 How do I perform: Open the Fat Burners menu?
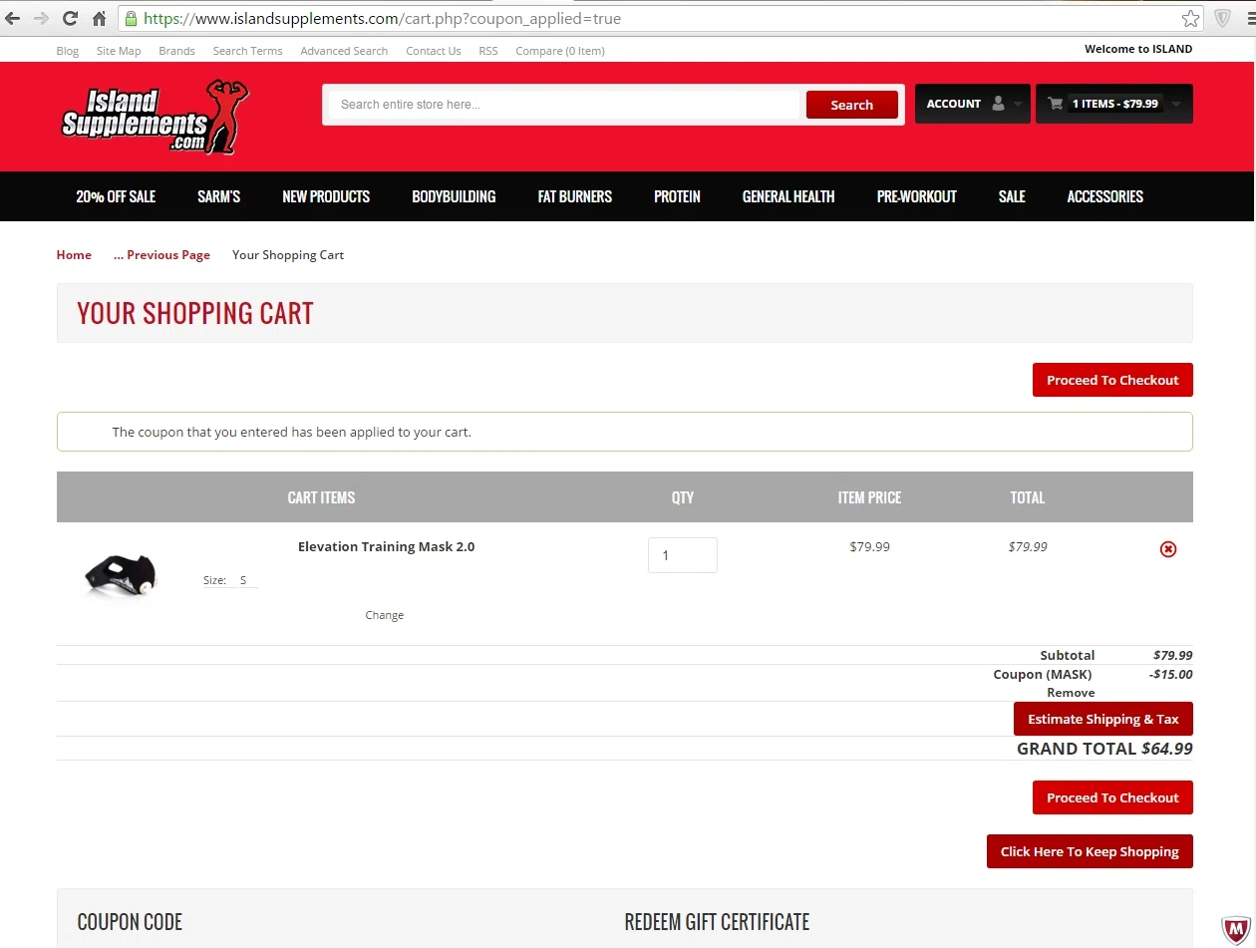(x=575, y=196)
